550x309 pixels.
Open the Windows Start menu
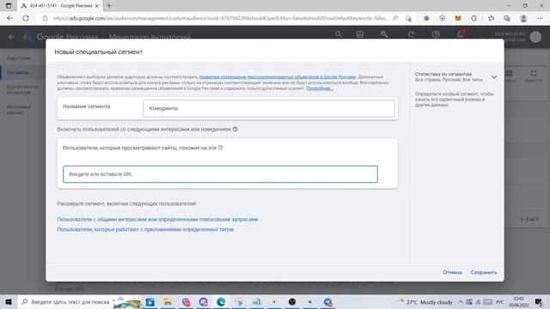(x=9, y=301)
